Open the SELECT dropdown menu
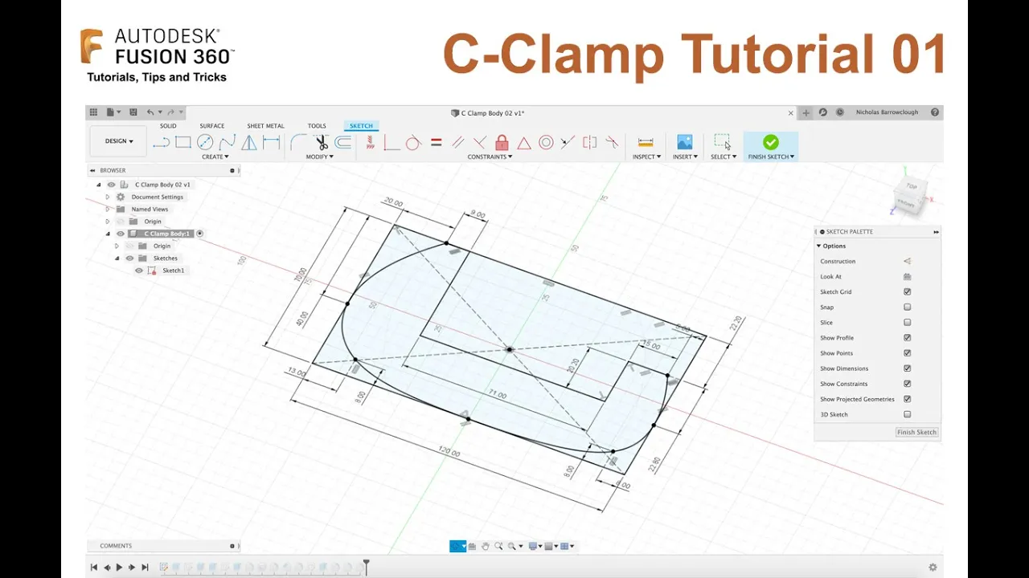The height and width of the screenshot is (578, 1029). (724, 157)
